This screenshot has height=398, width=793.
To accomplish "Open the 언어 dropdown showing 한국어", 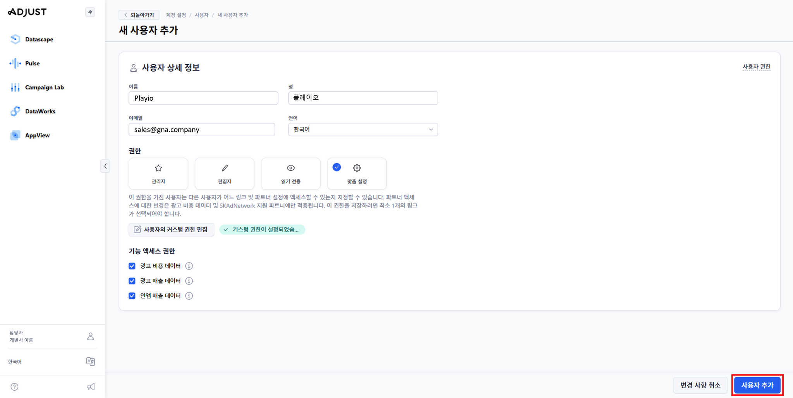I will click(x=363, y=129).
